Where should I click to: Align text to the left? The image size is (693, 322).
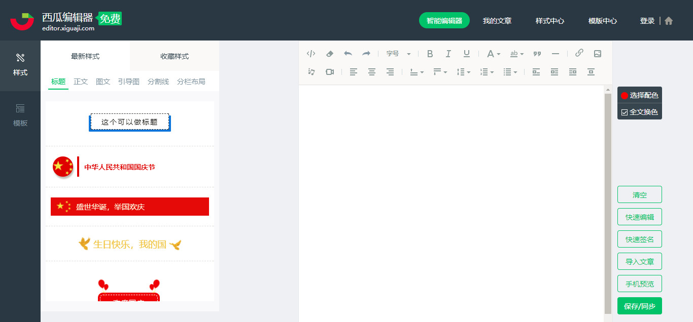pyautogui.click(x=354, y=72)
